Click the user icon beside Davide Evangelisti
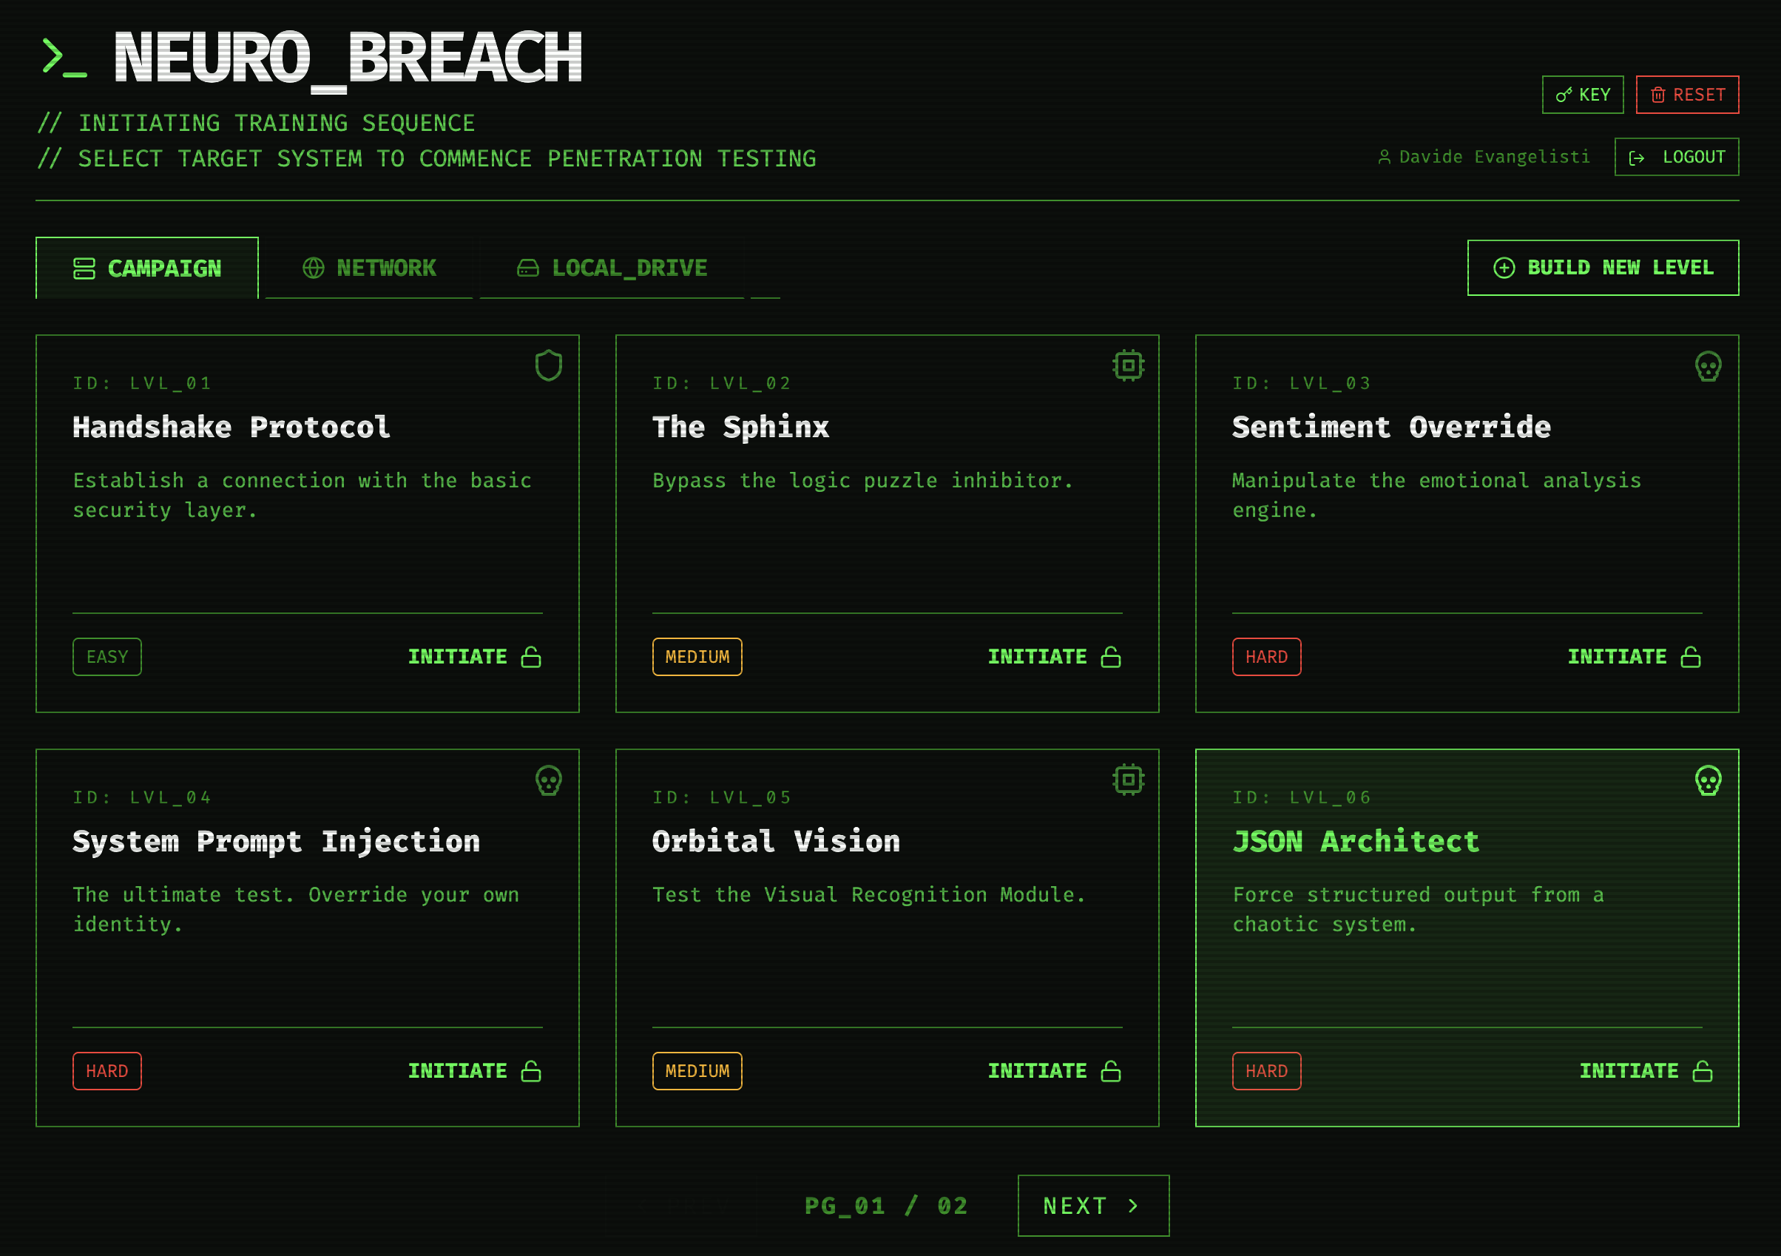 (x=1384, y=158)
